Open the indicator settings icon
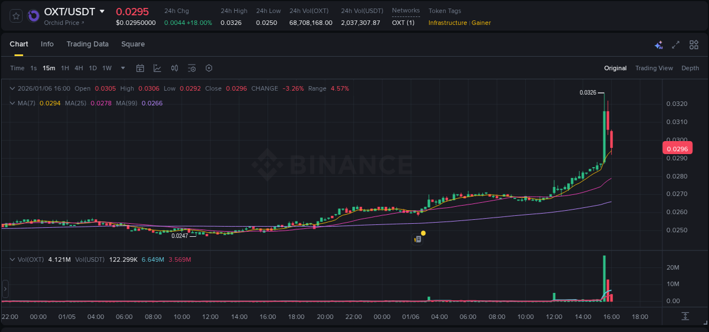 tap(191, 68)
